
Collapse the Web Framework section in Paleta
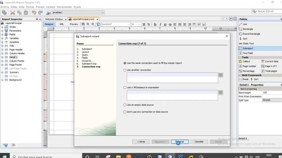pyautogui.click(x=240, y=75)
